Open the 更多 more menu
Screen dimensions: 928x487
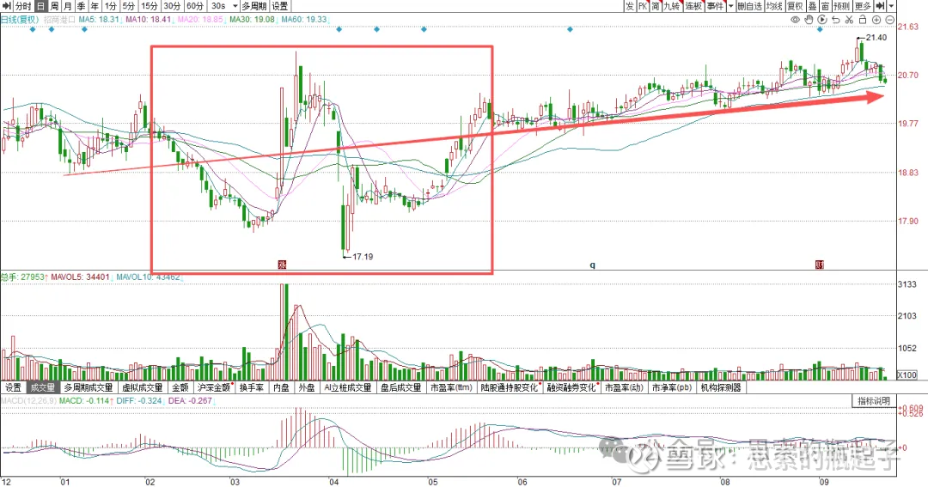tap(863, 6)
